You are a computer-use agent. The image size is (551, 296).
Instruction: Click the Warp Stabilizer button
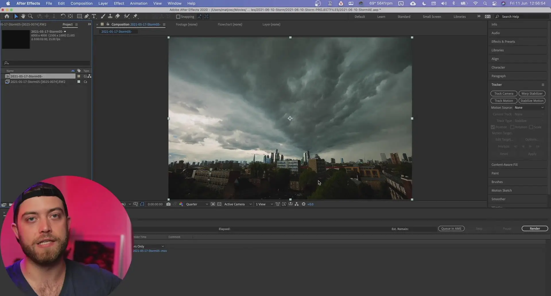[532, 94]
